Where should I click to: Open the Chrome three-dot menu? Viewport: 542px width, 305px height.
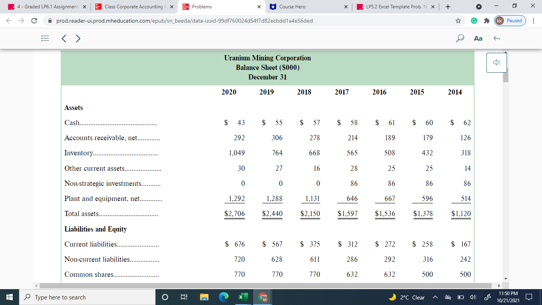click(x=534, y=21)
